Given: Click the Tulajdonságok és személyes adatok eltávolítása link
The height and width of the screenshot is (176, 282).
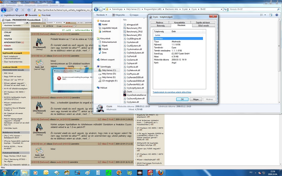Looking at the screenshot, I should point(172,92).
